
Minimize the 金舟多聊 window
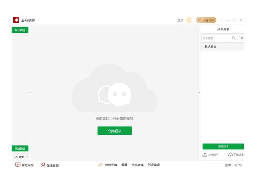pyautogui.click(x=228, y=20)
